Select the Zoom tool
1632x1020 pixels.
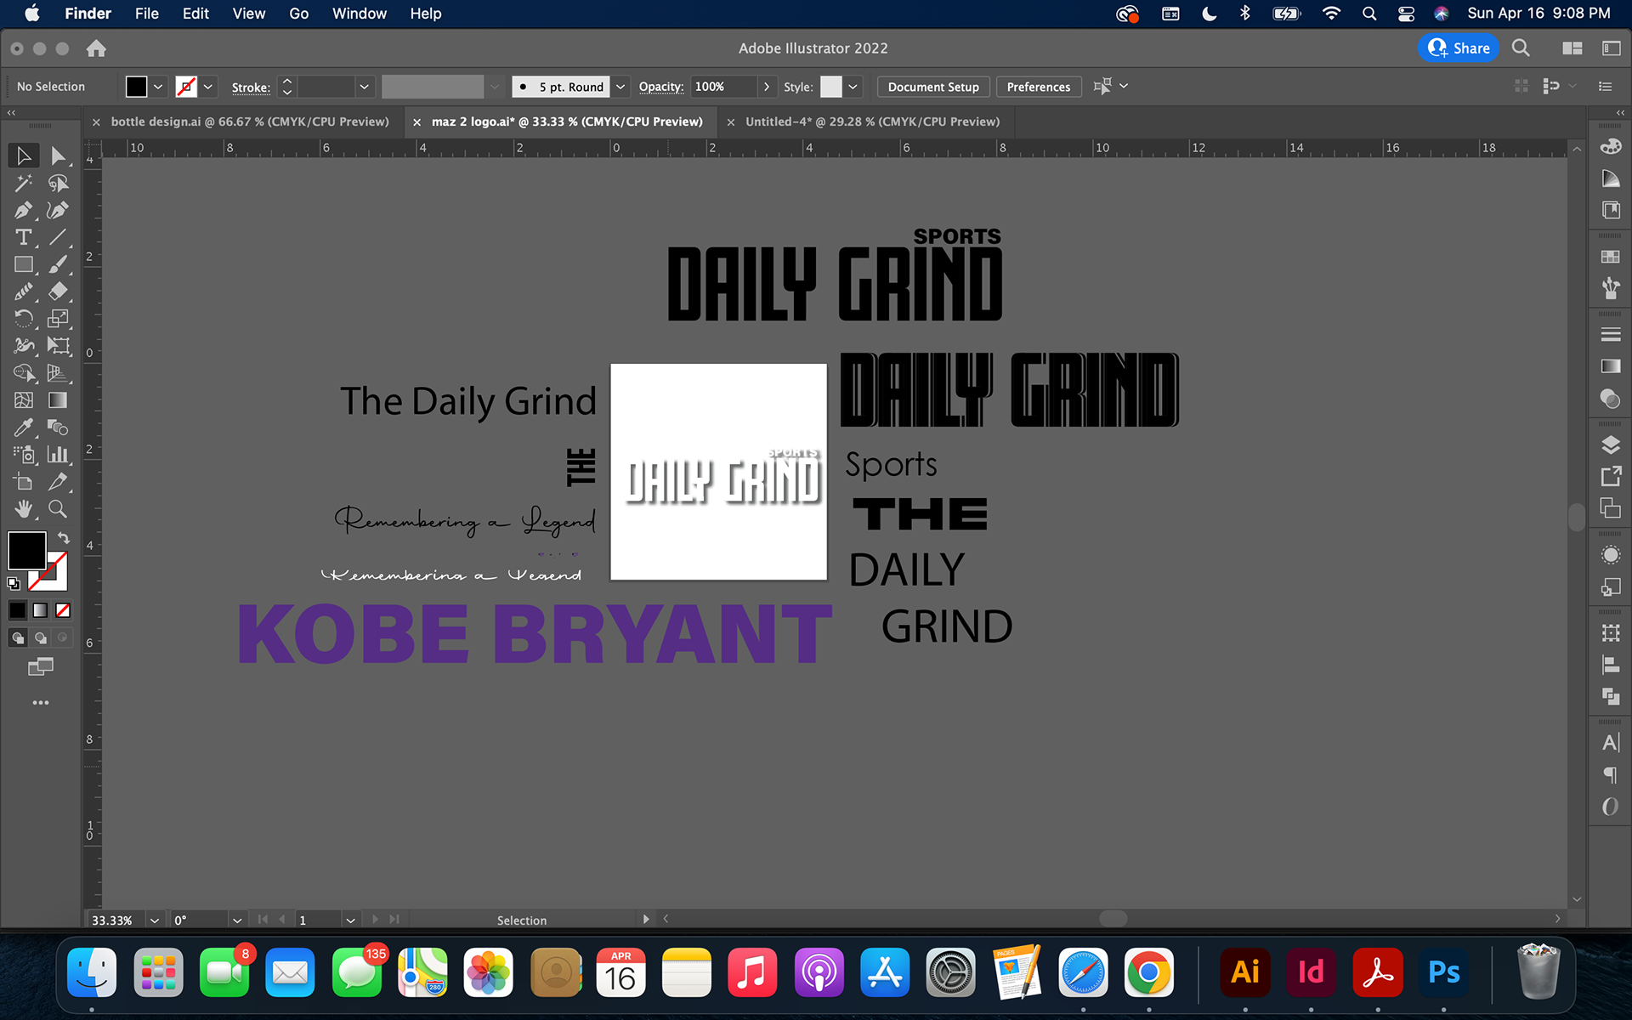tap(58, 509)
